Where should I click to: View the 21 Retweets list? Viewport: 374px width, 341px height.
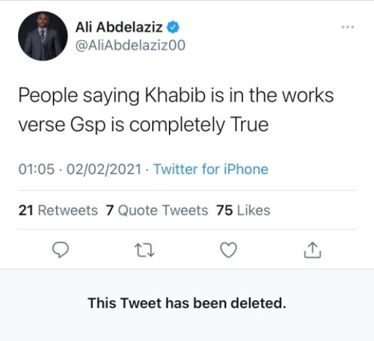coord(58,211)
